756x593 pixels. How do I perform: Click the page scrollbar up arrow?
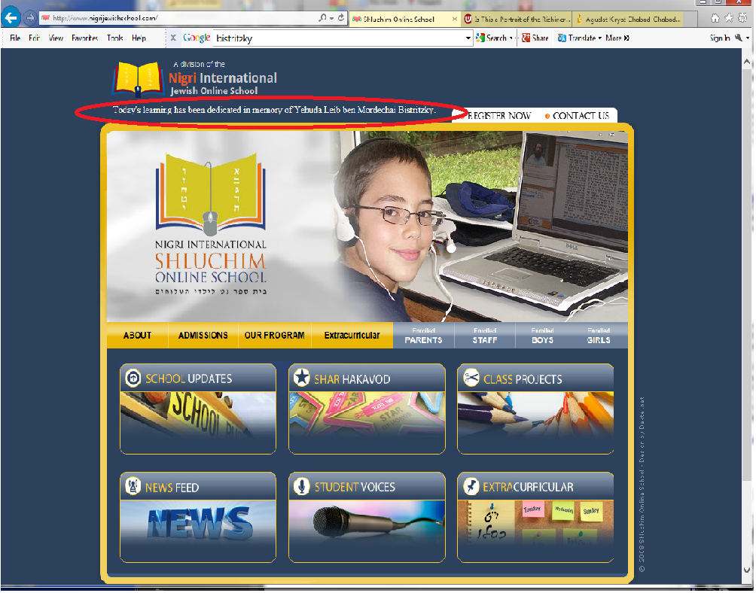(747, 62)
